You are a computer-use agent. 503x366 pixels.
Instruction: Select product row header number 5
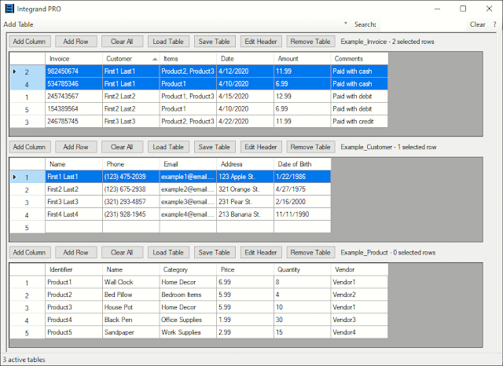pos(28,332)
